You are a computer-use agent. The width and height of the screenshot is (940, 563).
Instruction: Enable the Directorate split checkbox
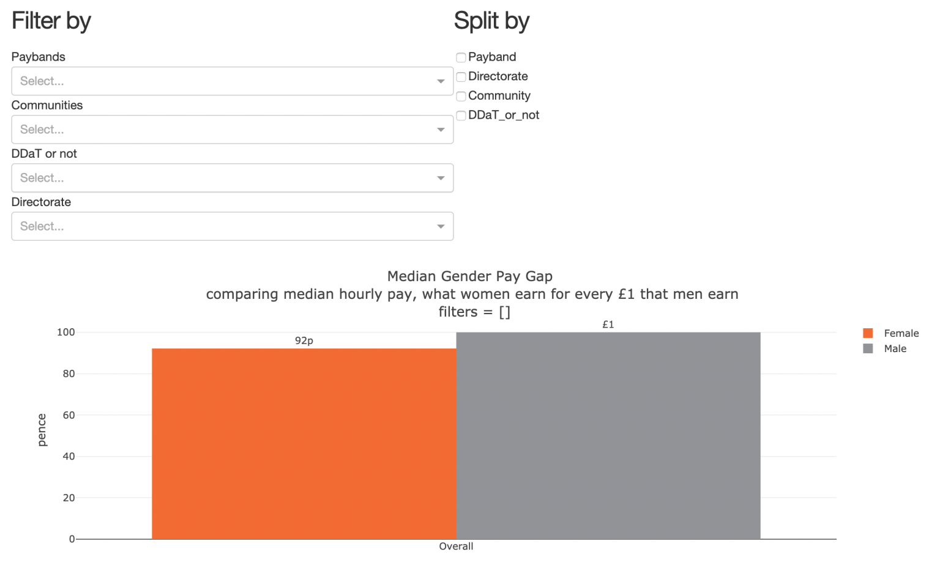[x=461, y=76]
